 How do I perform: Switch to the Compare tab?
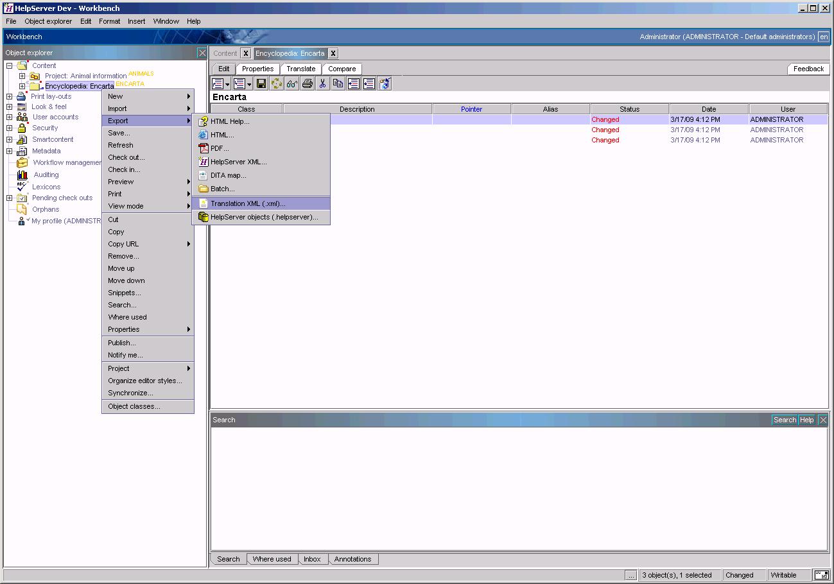pyautogui.click(x=342, y=69)
